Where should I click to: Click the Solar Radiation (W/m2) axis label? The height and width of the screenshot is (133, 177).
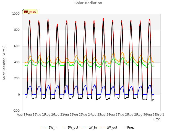[4, 63]
